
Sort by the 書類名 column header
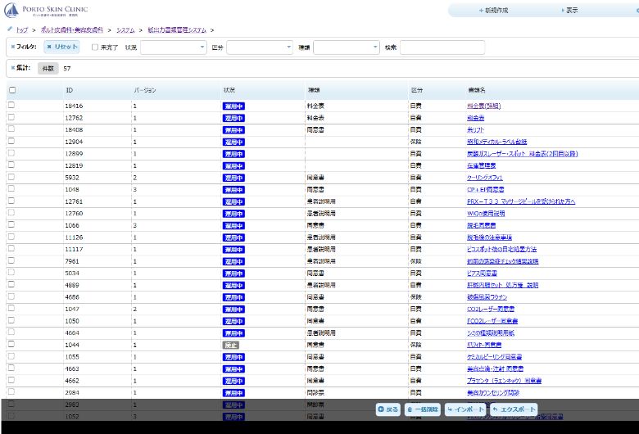(477, 90)
